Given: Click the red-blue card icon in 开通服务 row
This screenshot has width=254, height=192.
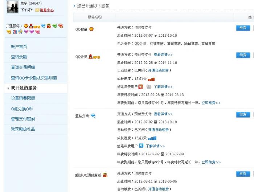Looking at the screenshot, I should click(15, 32).
